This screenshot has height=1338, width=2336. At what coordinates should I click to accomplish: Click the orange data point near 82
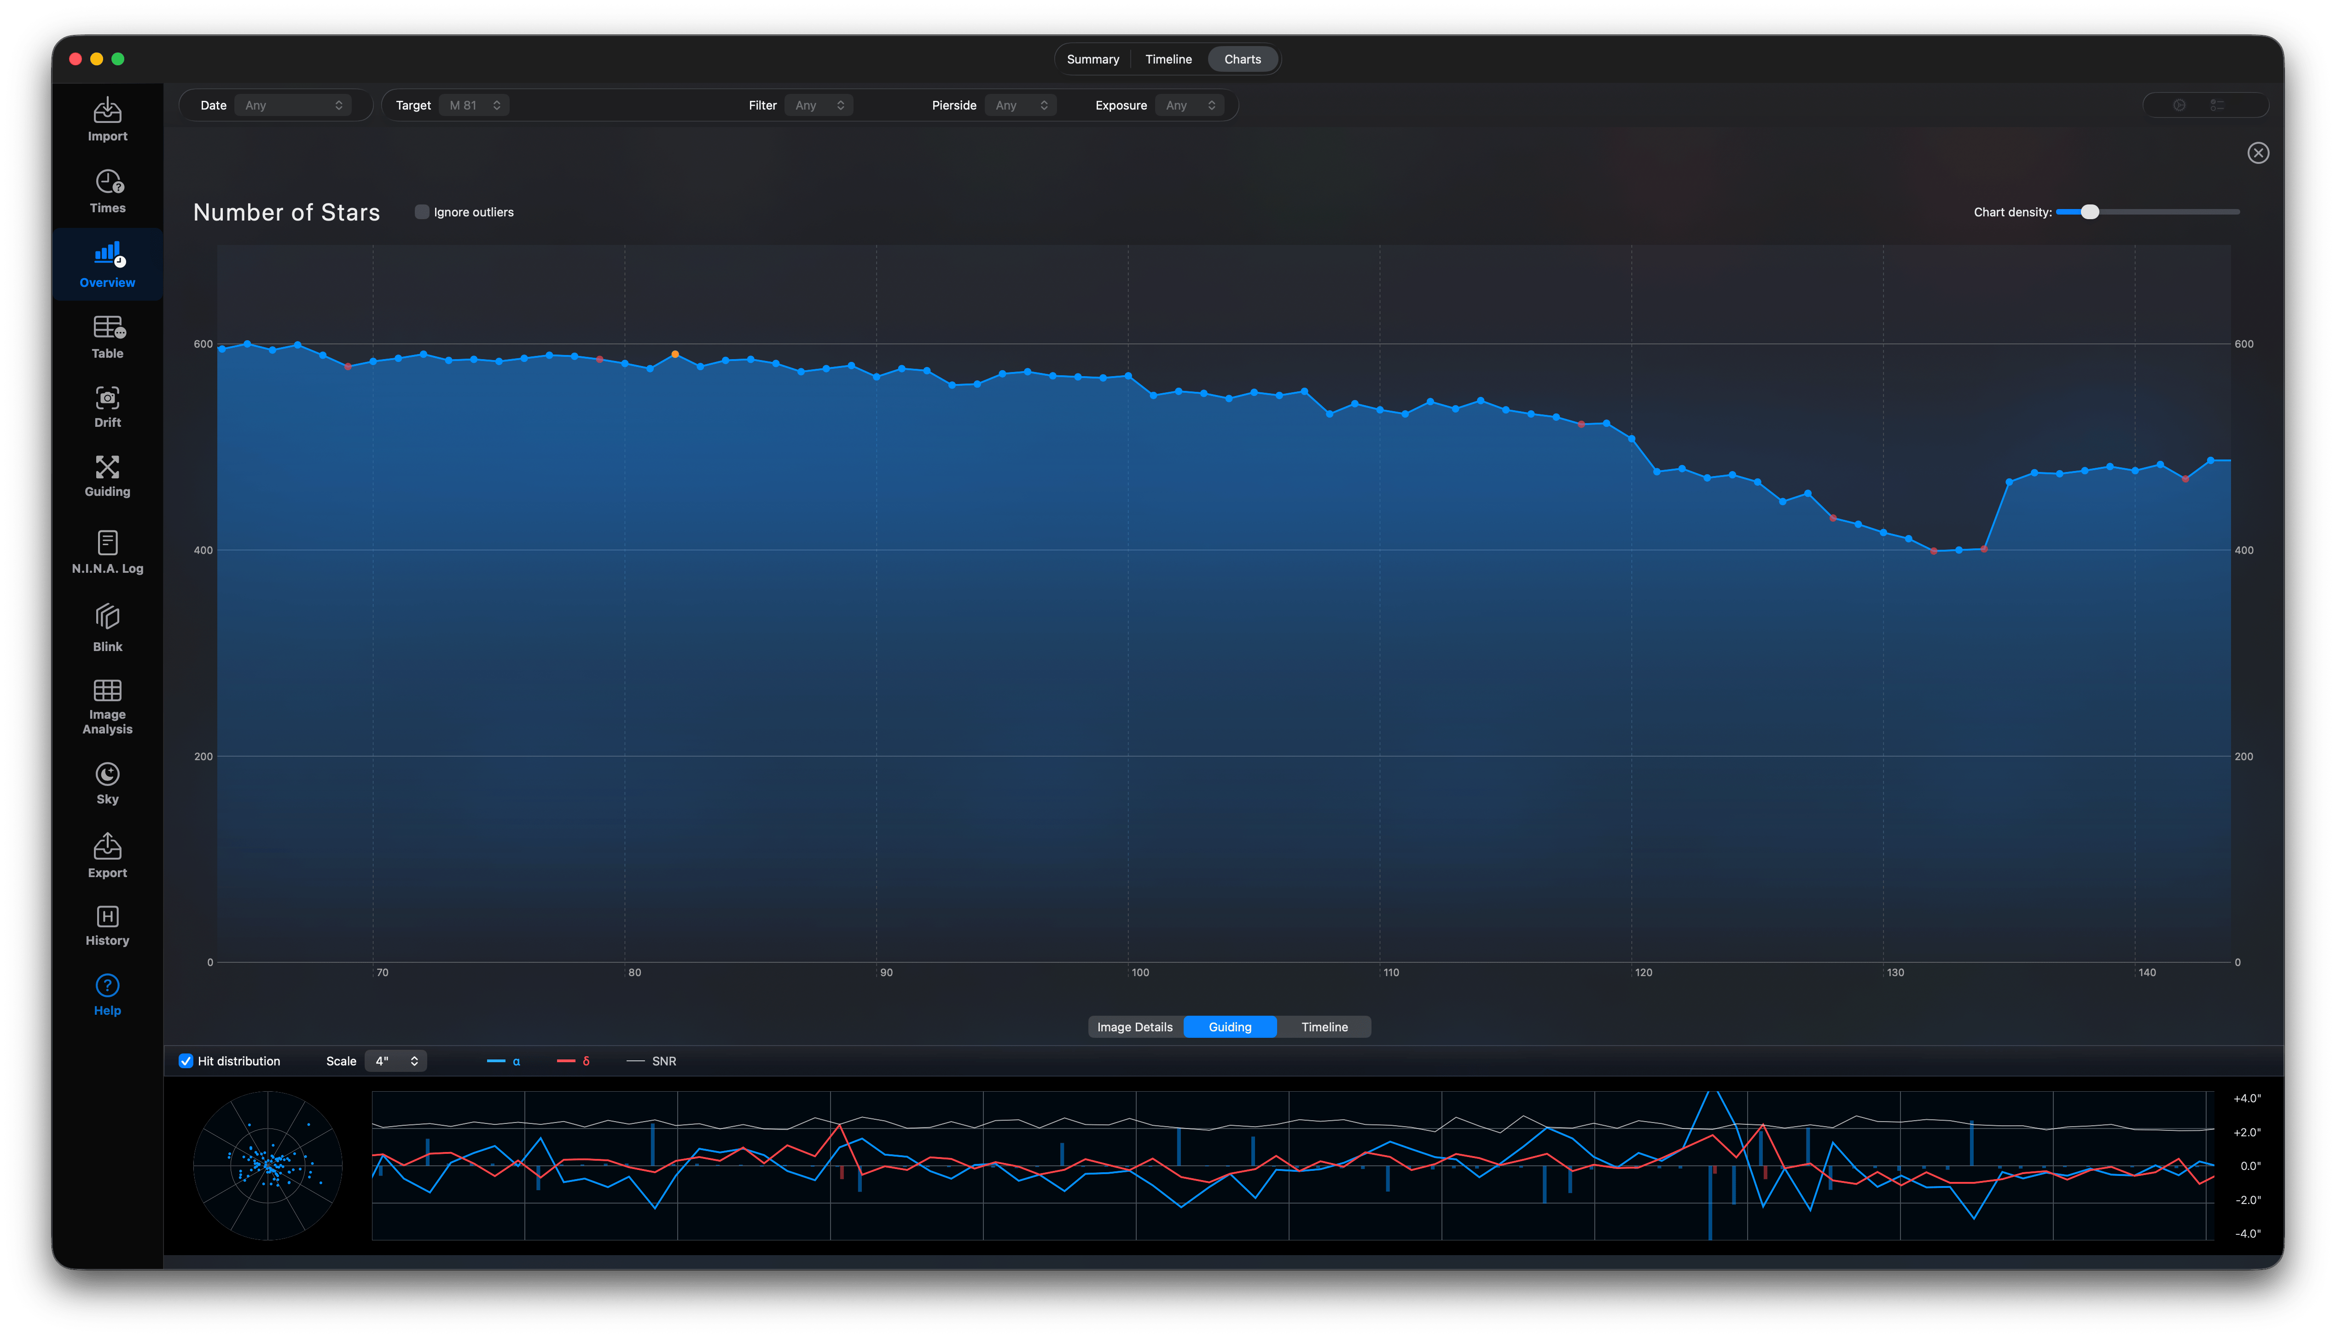pyautogui.click(x=675, y=354)
